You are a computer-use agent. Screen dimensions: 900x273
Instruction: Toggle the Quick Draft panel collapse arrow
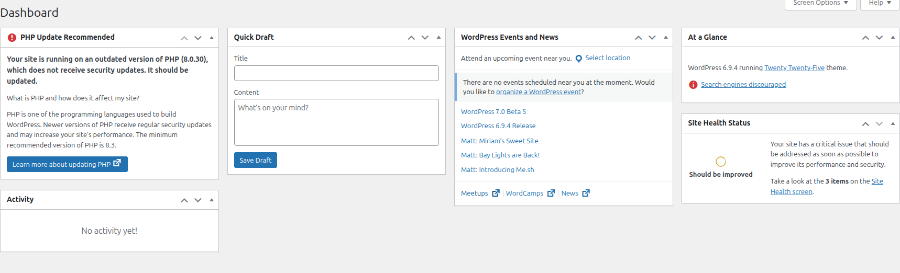[438, 38]
